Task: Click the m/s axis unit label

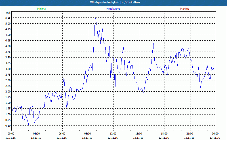Action: [9, 13]
